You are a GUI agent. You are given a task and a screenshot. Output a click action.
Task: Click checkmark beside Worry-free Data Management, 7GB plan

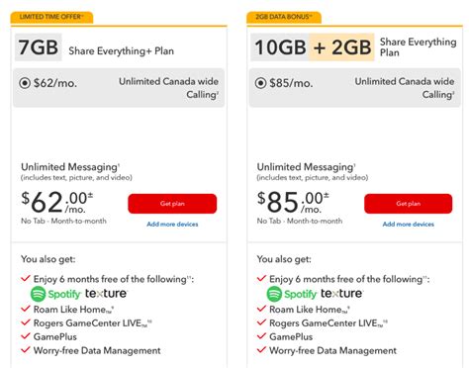(26, 349)
